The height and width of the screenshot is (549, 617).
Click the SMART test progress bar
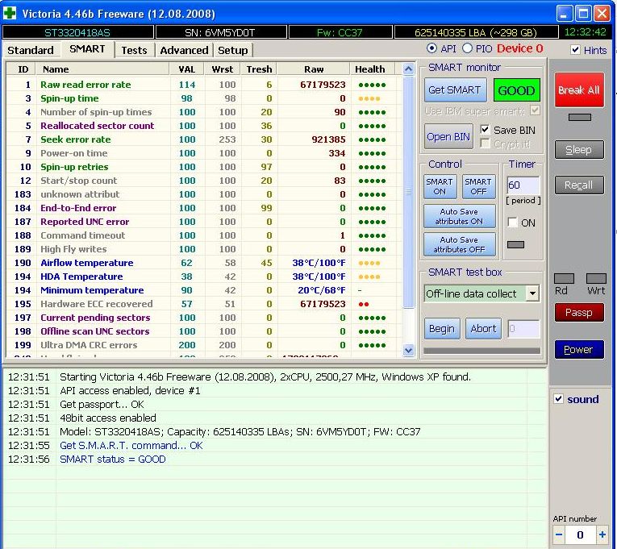tap(482, 351)
